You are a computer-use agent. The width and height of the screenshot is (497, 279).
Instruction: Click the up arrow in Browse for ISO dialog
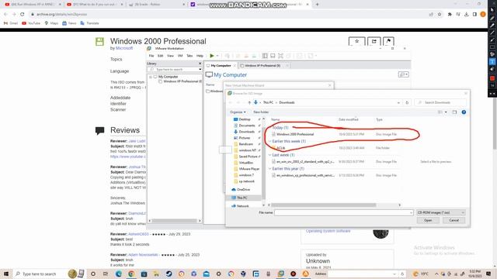point(249,102)
